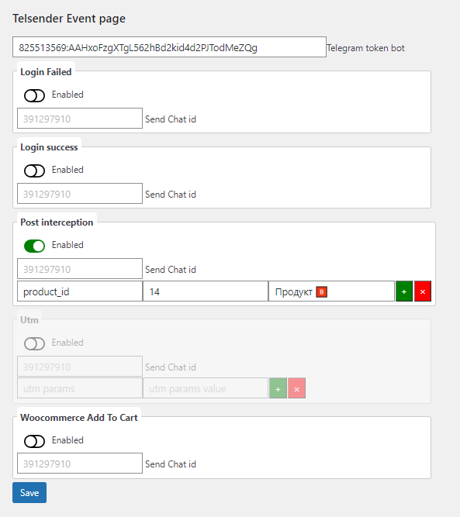Focus the Telegram token bot field
Screen dimensions: 460x517
click(169, 47)
